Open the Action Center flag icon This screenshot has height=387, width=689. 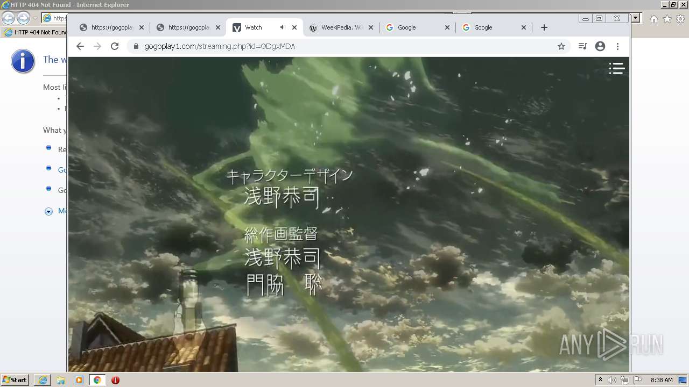coord(638,380)
